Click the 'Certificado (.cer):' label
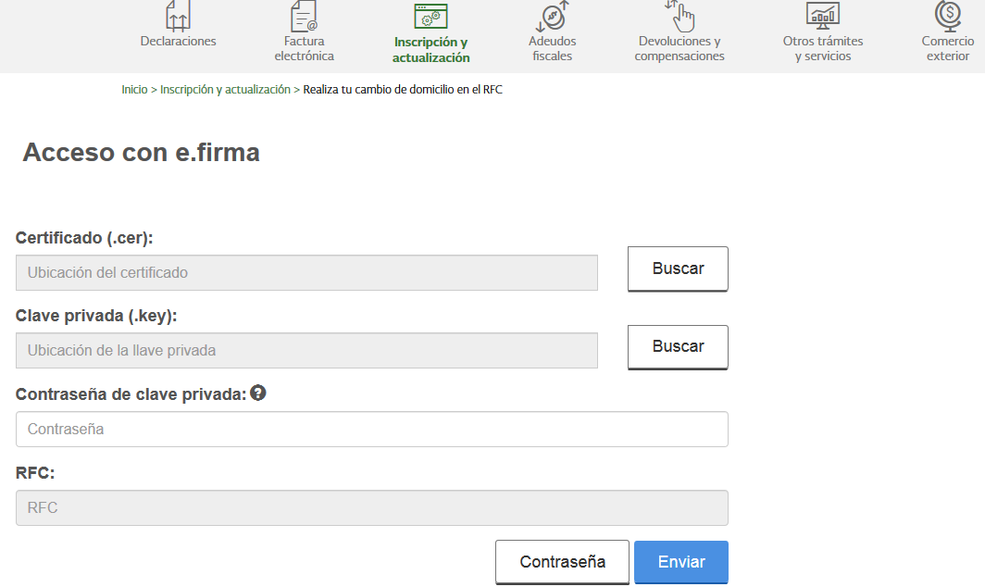This screenshot has height=587, width=985. (84, 238)
